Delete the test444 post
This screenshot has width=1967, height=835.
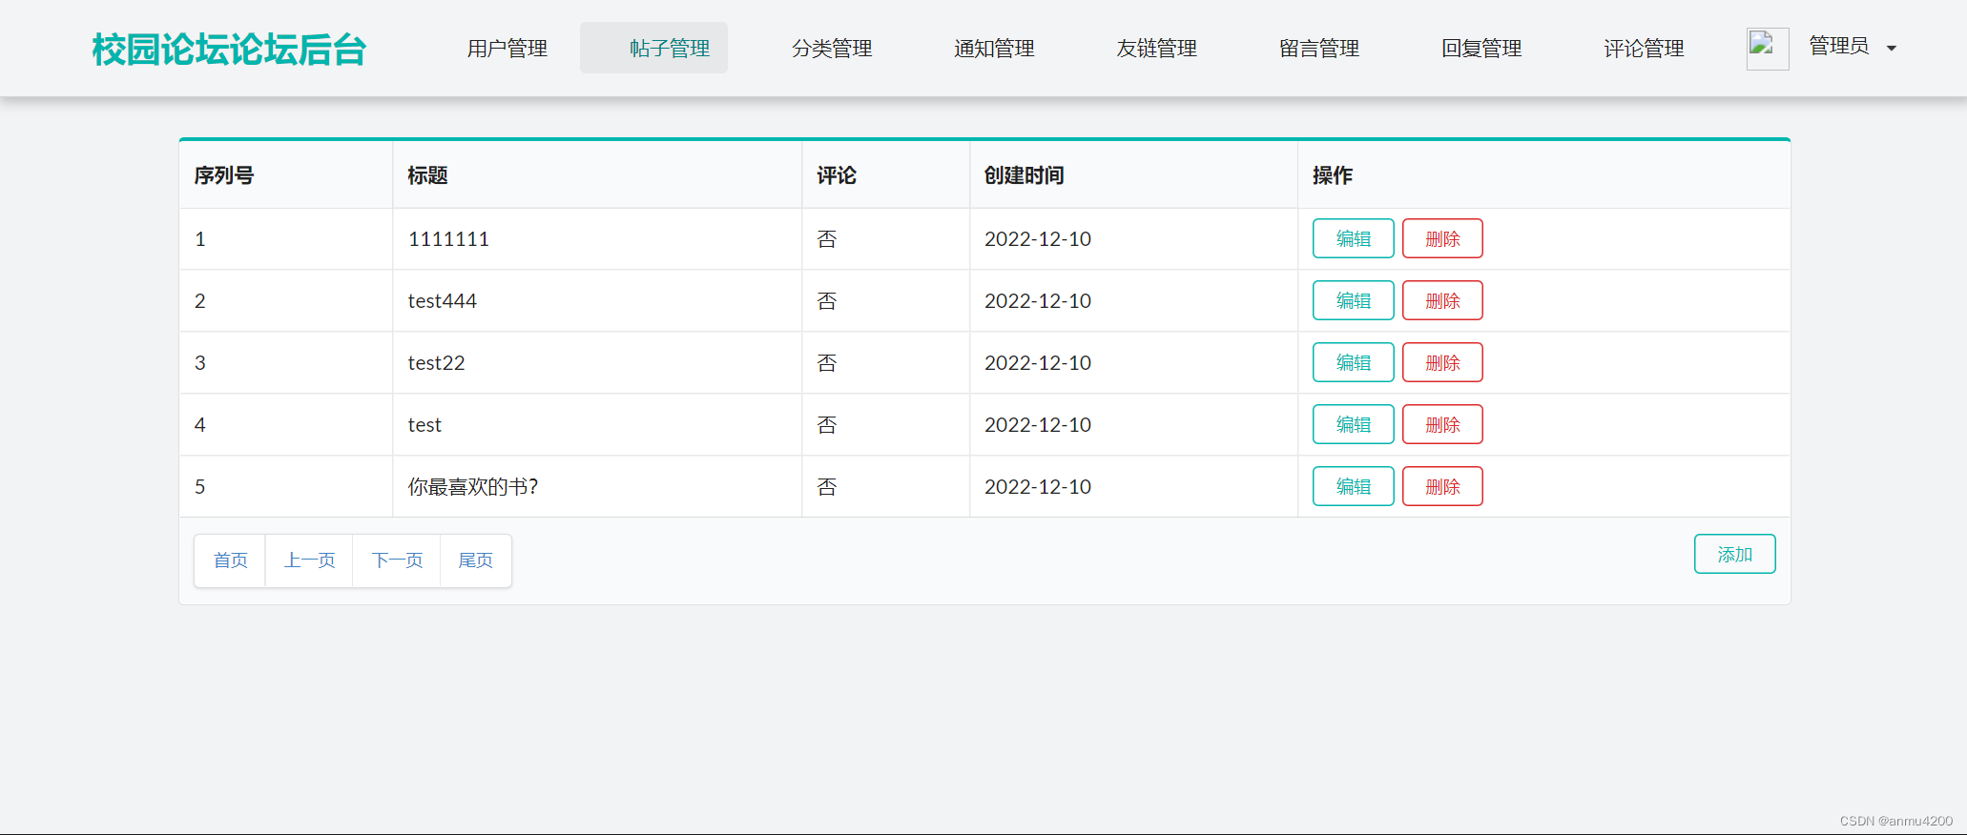[x=1442, y=300]
